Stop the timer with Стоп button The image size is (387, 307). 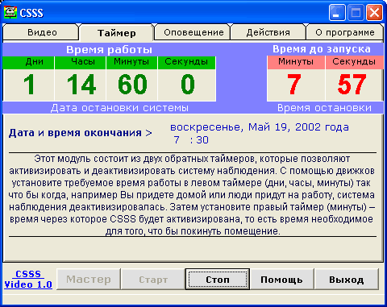pos(218,280)
